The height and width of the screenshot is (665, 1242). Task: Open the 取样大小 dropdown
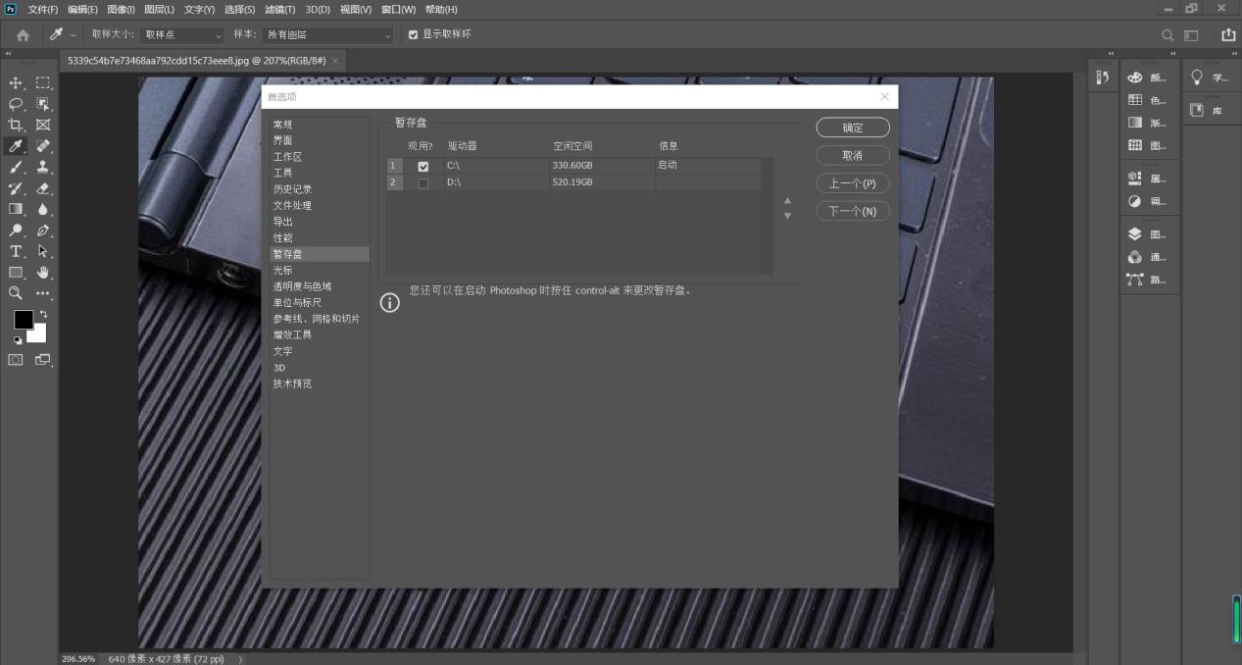pos(183,34)
